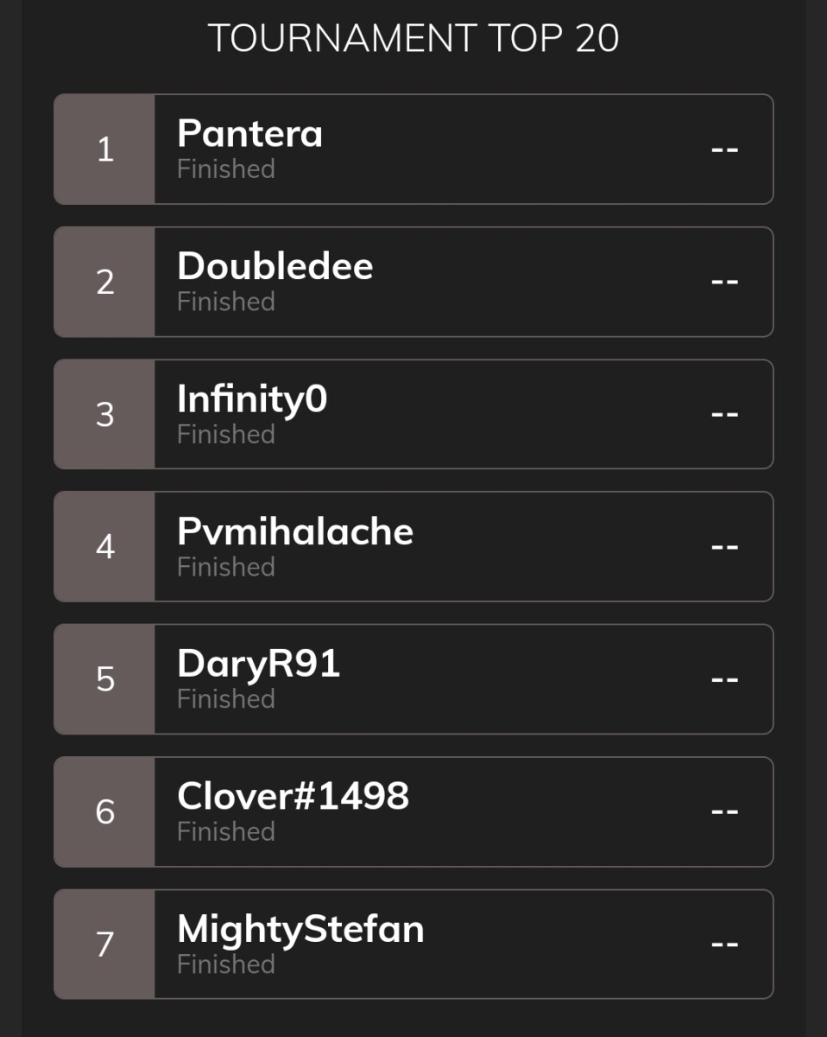The height and width of the screenshot is (1037, 827).
Task: Click the rank 4 badge
Action: [x=104, y=546]
